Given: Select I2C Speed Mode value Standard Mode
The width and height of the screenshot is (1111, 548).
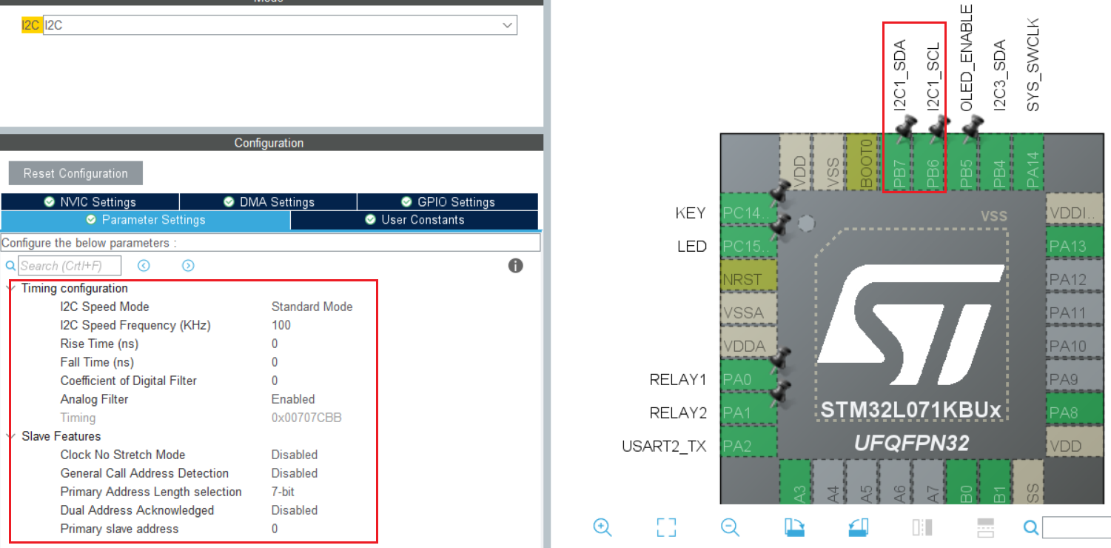Looking at the screenshot, I should coord(312,307).
